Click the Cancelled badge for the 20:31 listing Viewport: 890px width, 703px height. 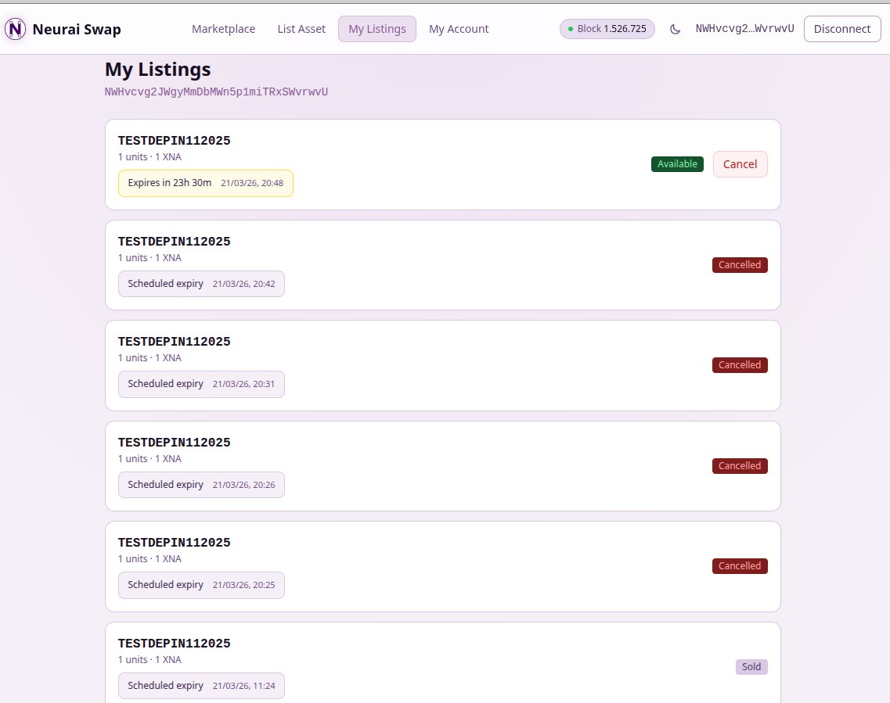point(740,365)
